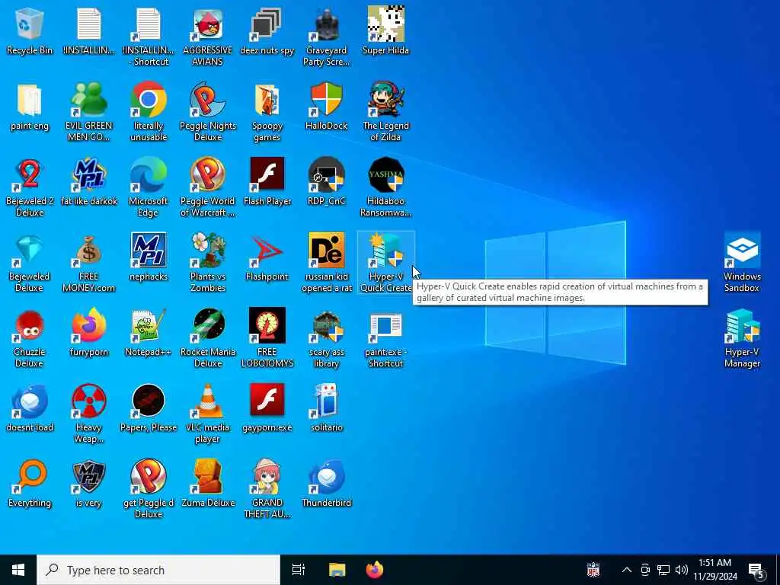Open the clock showing 1:51 AM

(x=715, y=570)
